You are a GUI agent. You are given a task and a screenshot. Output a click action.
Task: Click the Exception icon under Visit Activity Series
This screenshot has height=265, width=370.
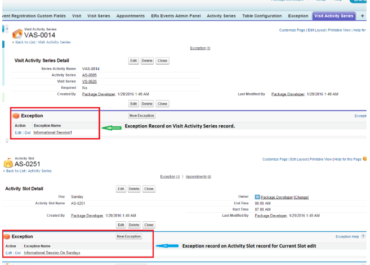point(16,116)
